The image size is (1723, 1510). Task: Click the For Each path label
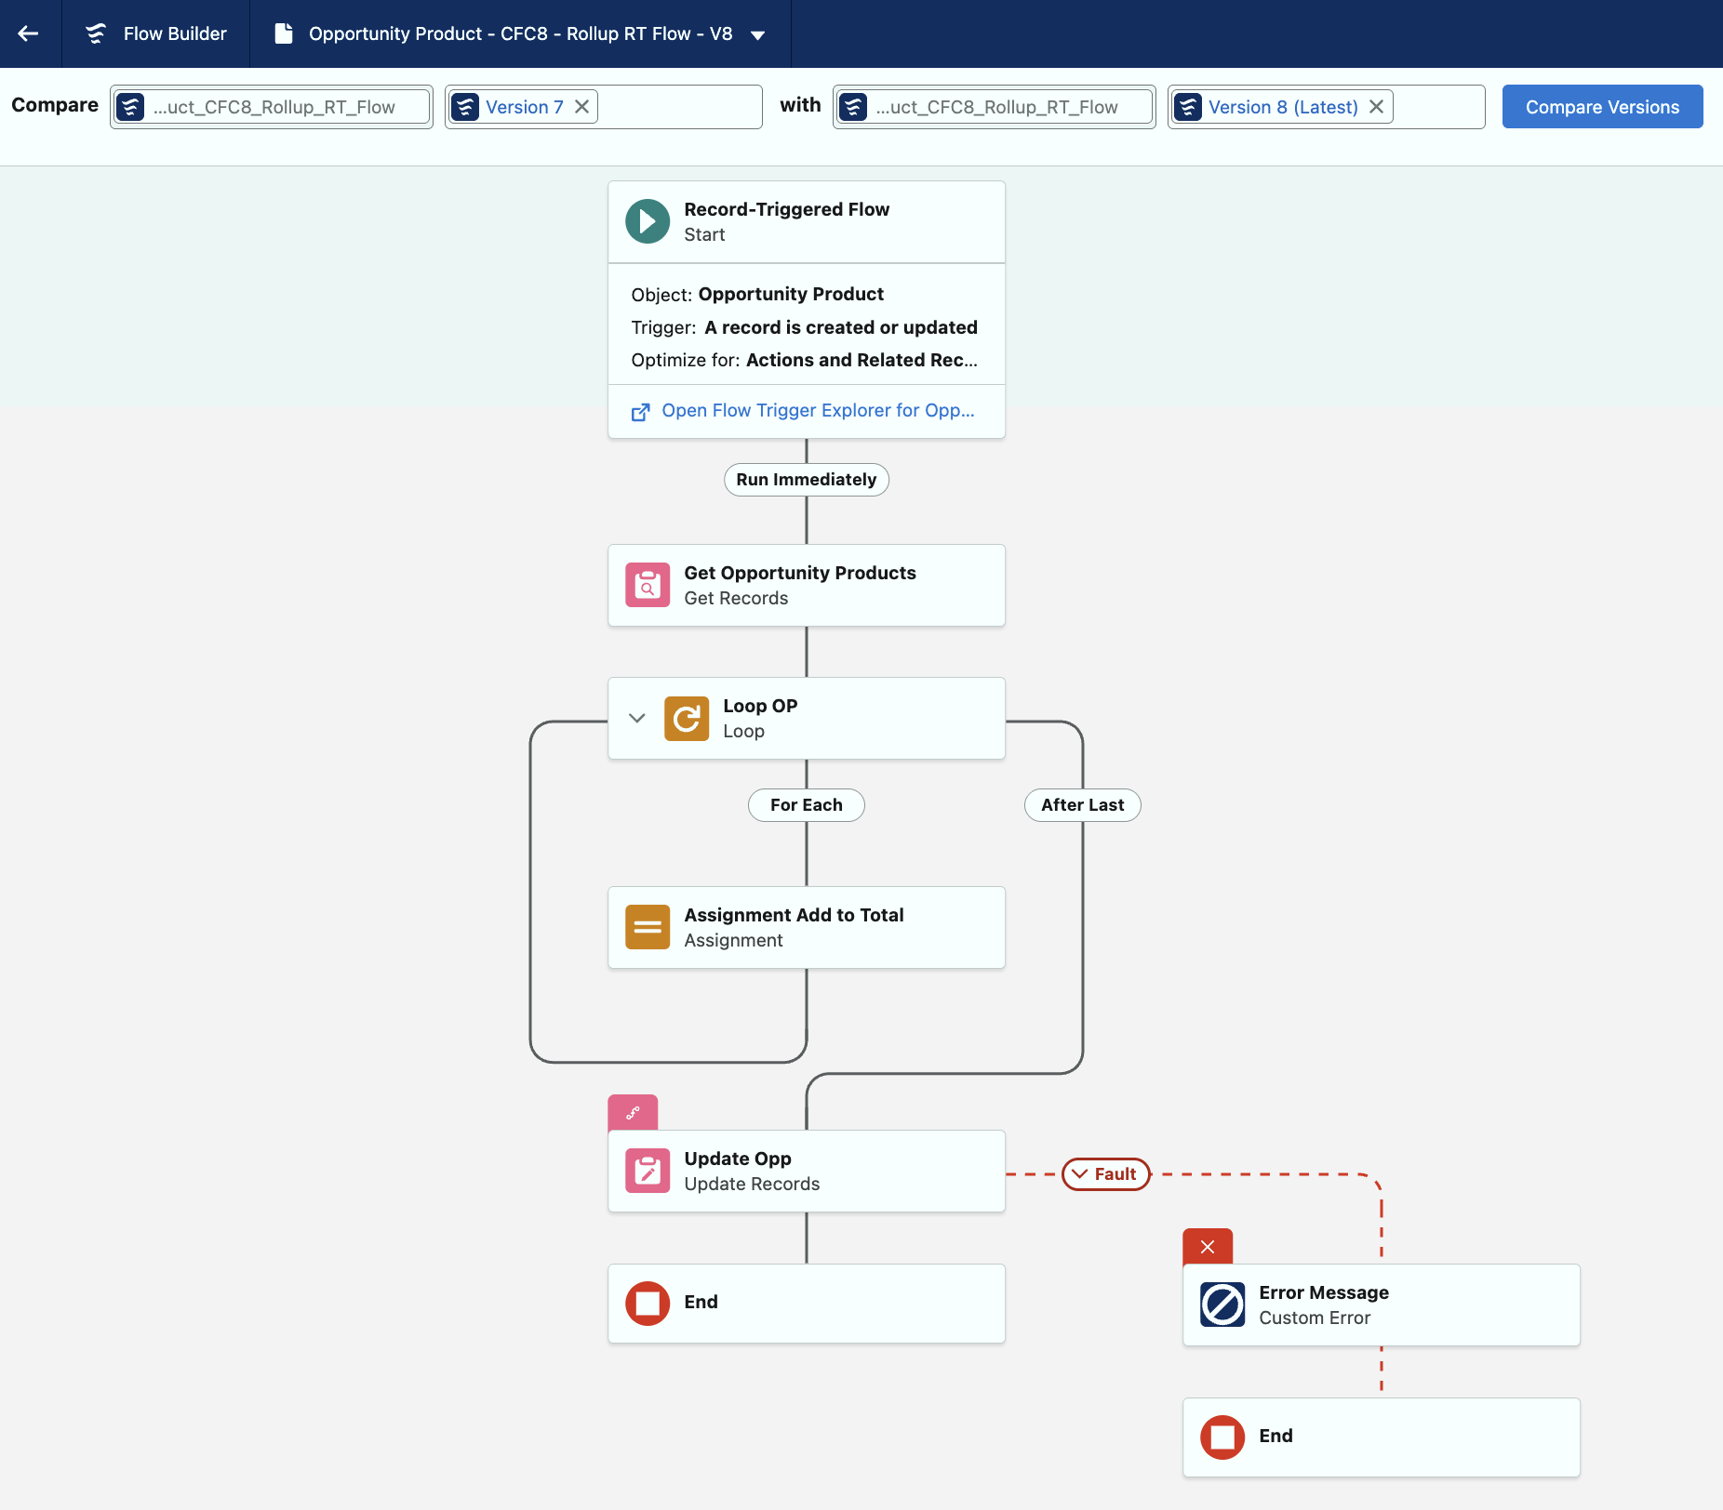(x=807, y=805)
